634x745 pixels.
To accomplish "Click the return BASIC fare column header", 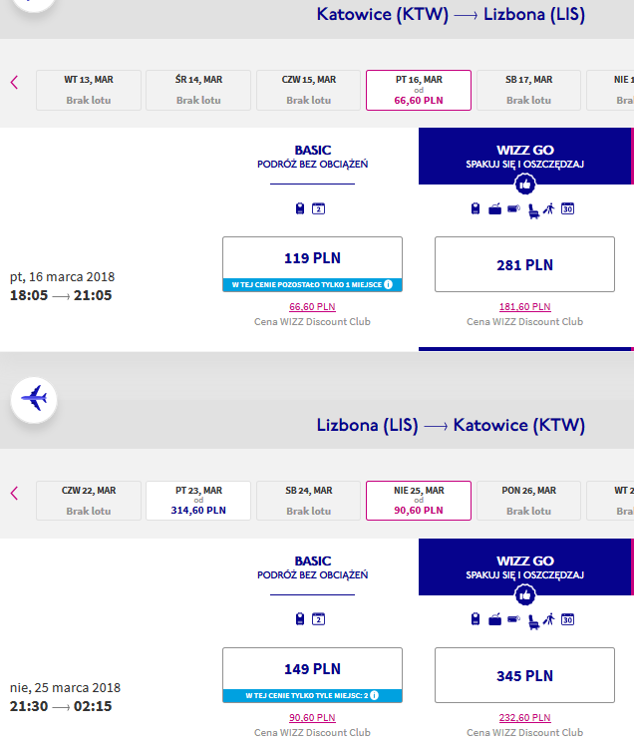I will [312, 567].
